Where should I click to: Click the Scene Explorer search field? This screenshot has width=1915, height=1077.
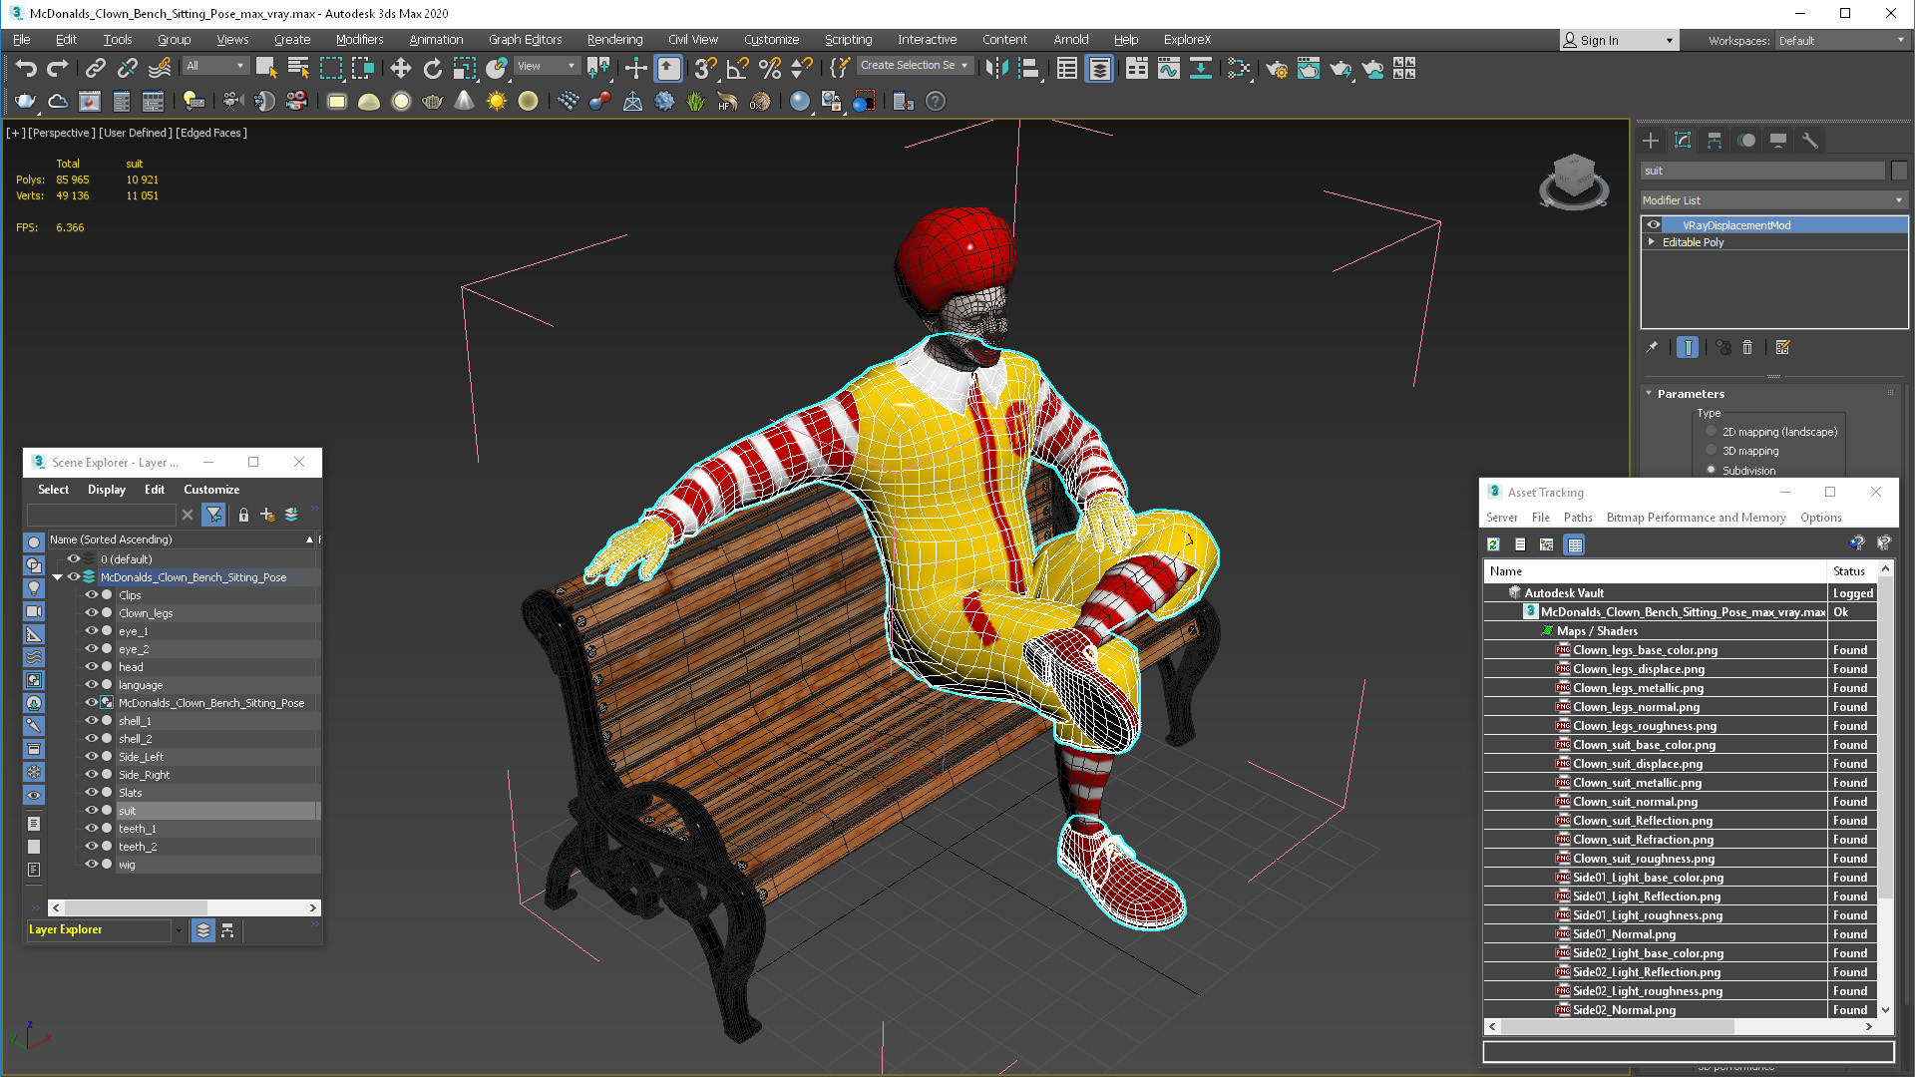[x=101, y=515]
